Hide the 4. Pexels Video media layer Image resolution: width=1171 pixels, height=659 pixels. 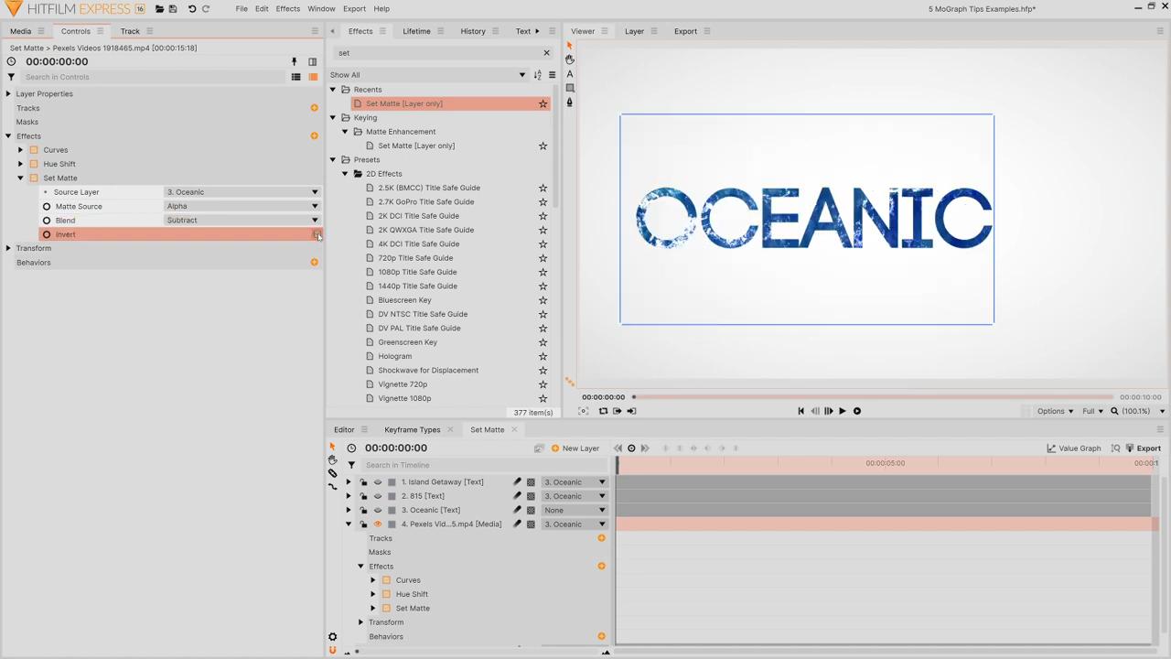pos(377,524)
